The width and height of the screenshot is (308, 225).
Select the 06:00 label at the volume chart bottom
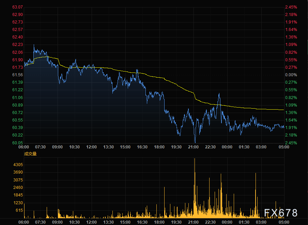click(24, 222)
